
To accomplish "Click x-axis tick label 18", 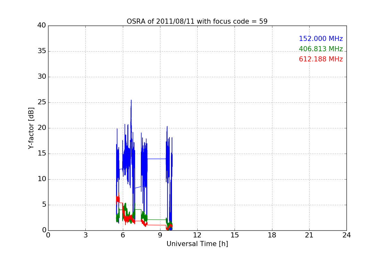I will (x=272, y=235).
